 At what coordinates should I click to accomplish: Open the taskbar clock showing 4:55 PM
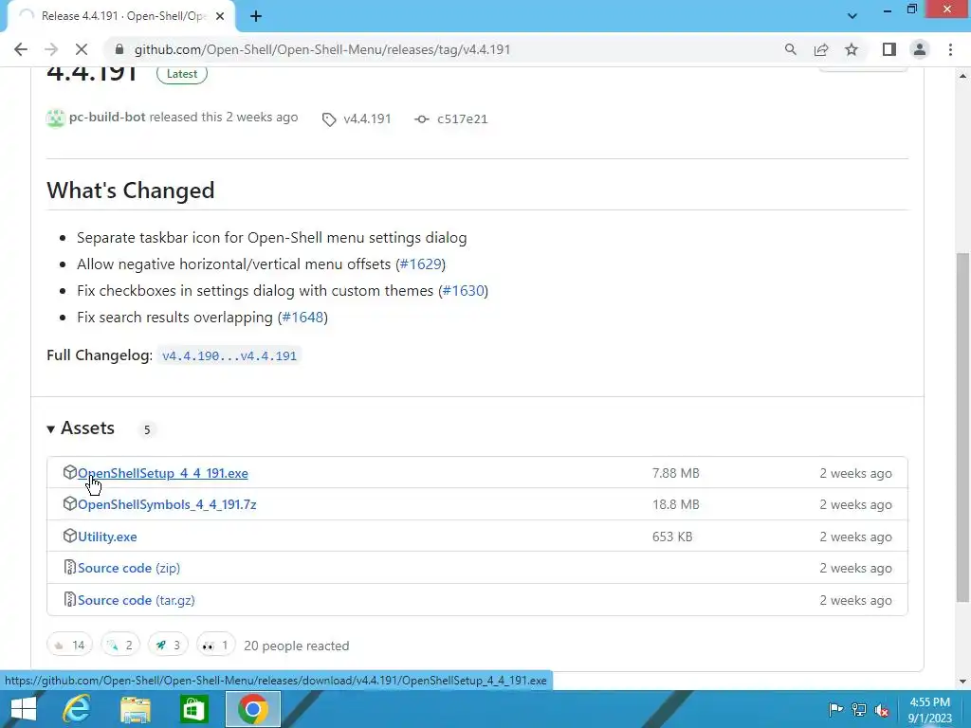[x=929, y=710]
